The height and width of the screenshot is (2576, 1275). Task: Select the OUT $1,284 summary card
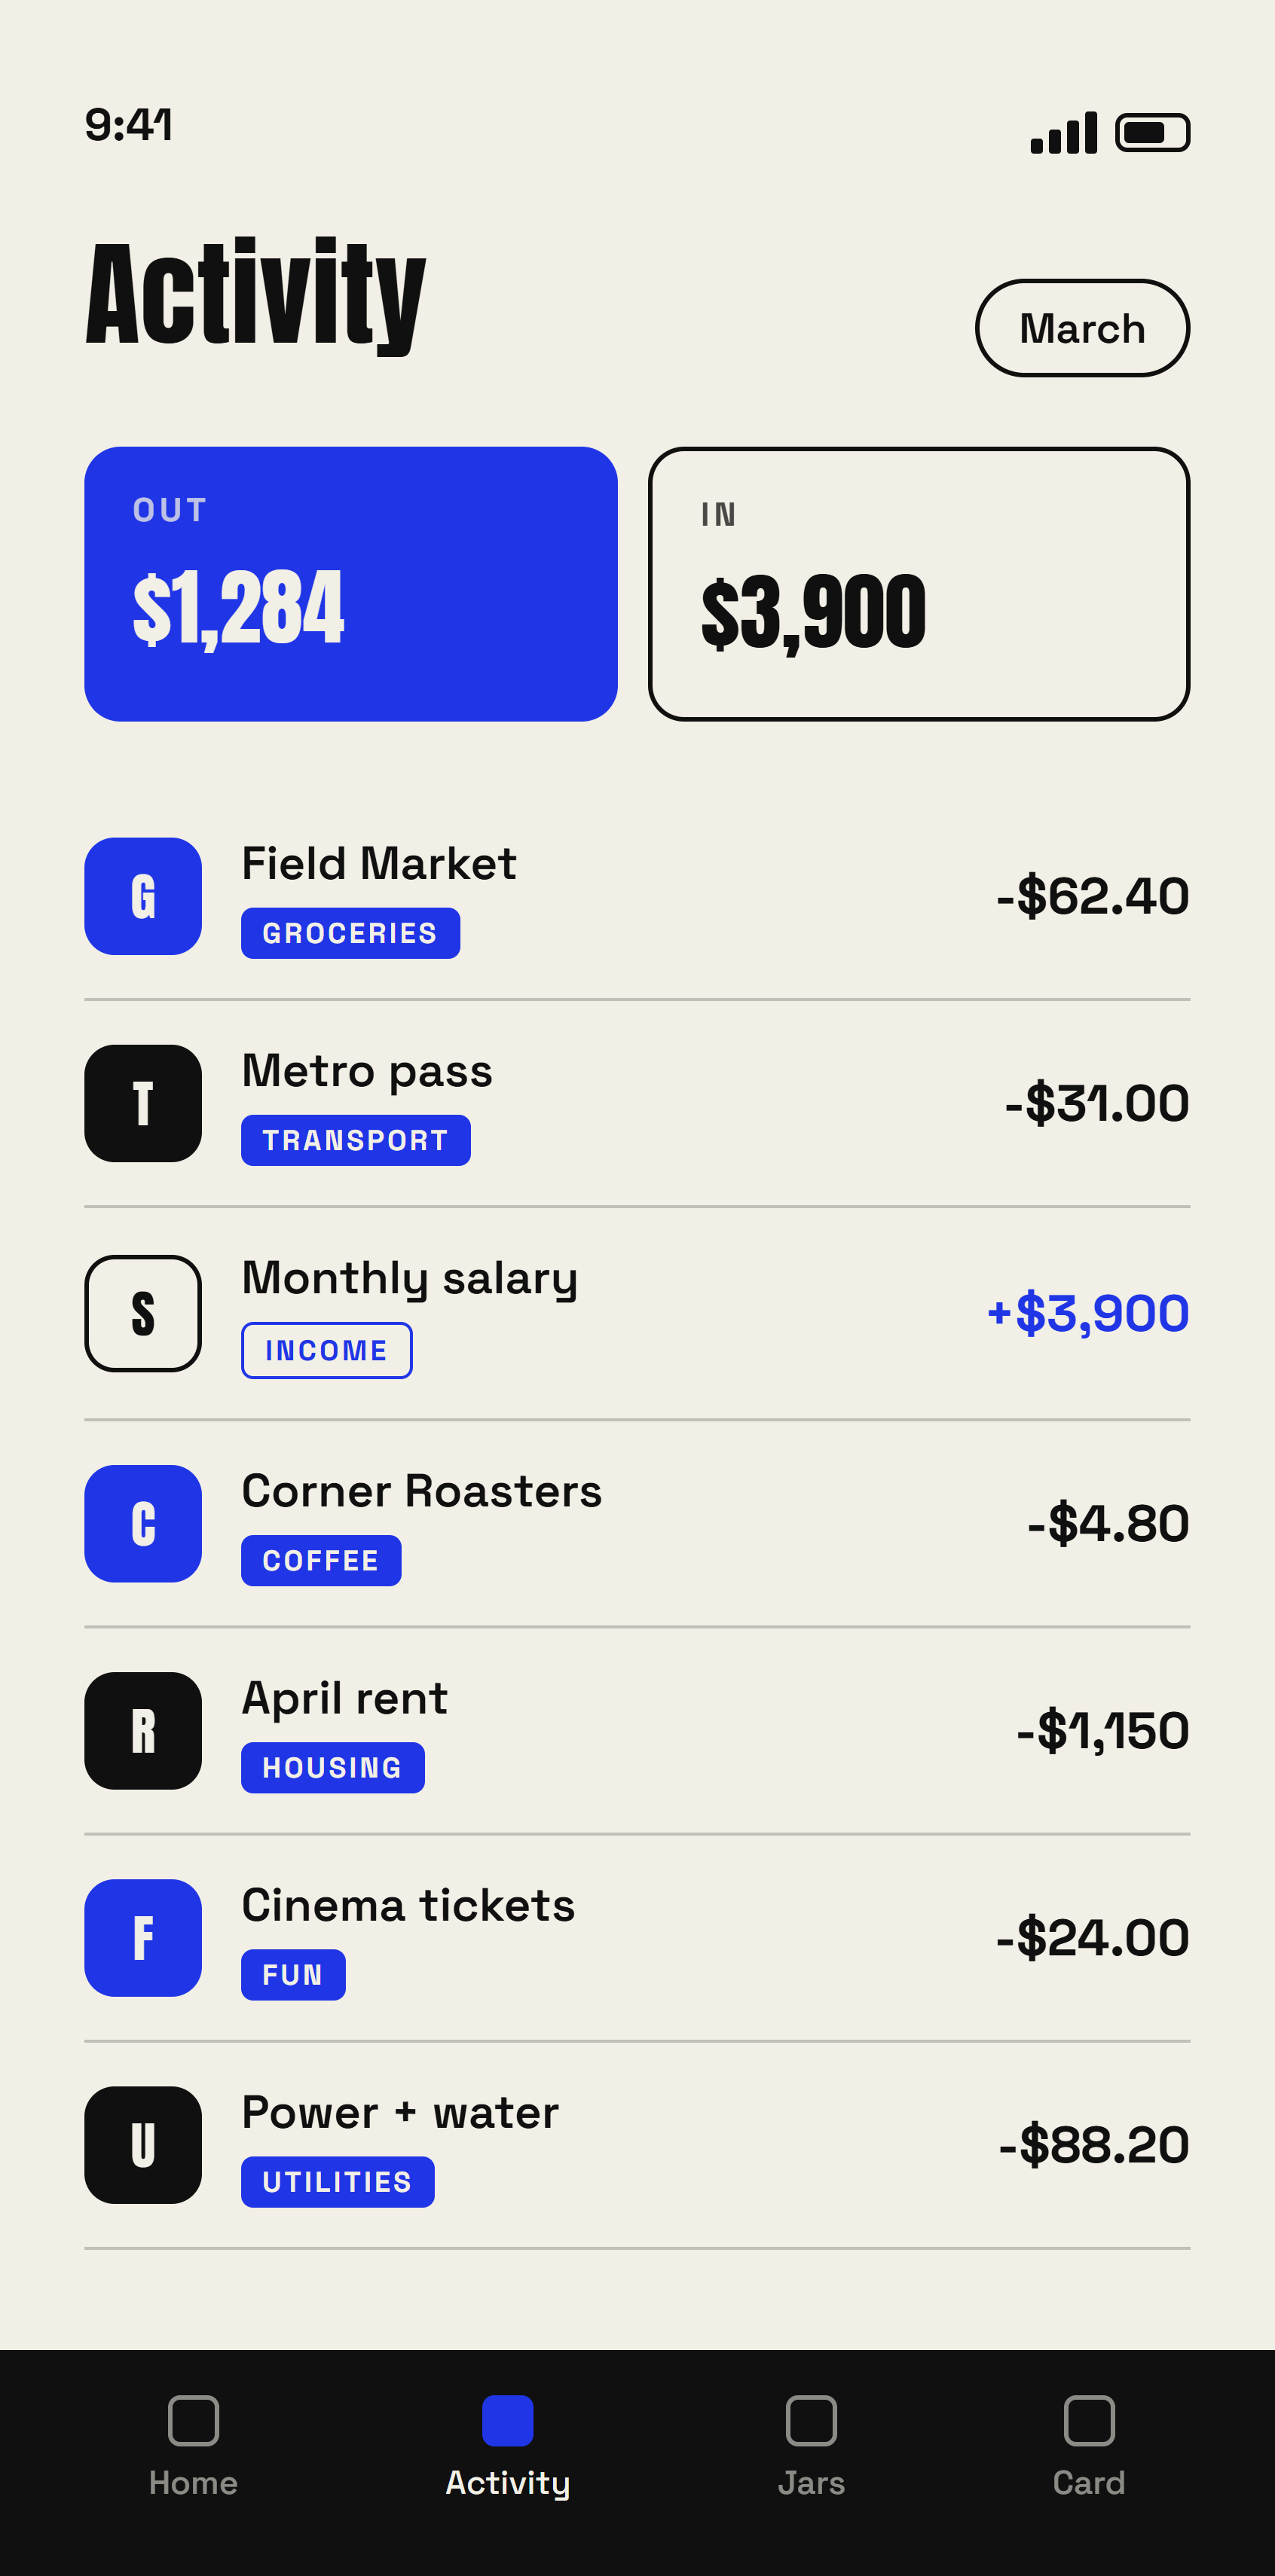(350, 584)
